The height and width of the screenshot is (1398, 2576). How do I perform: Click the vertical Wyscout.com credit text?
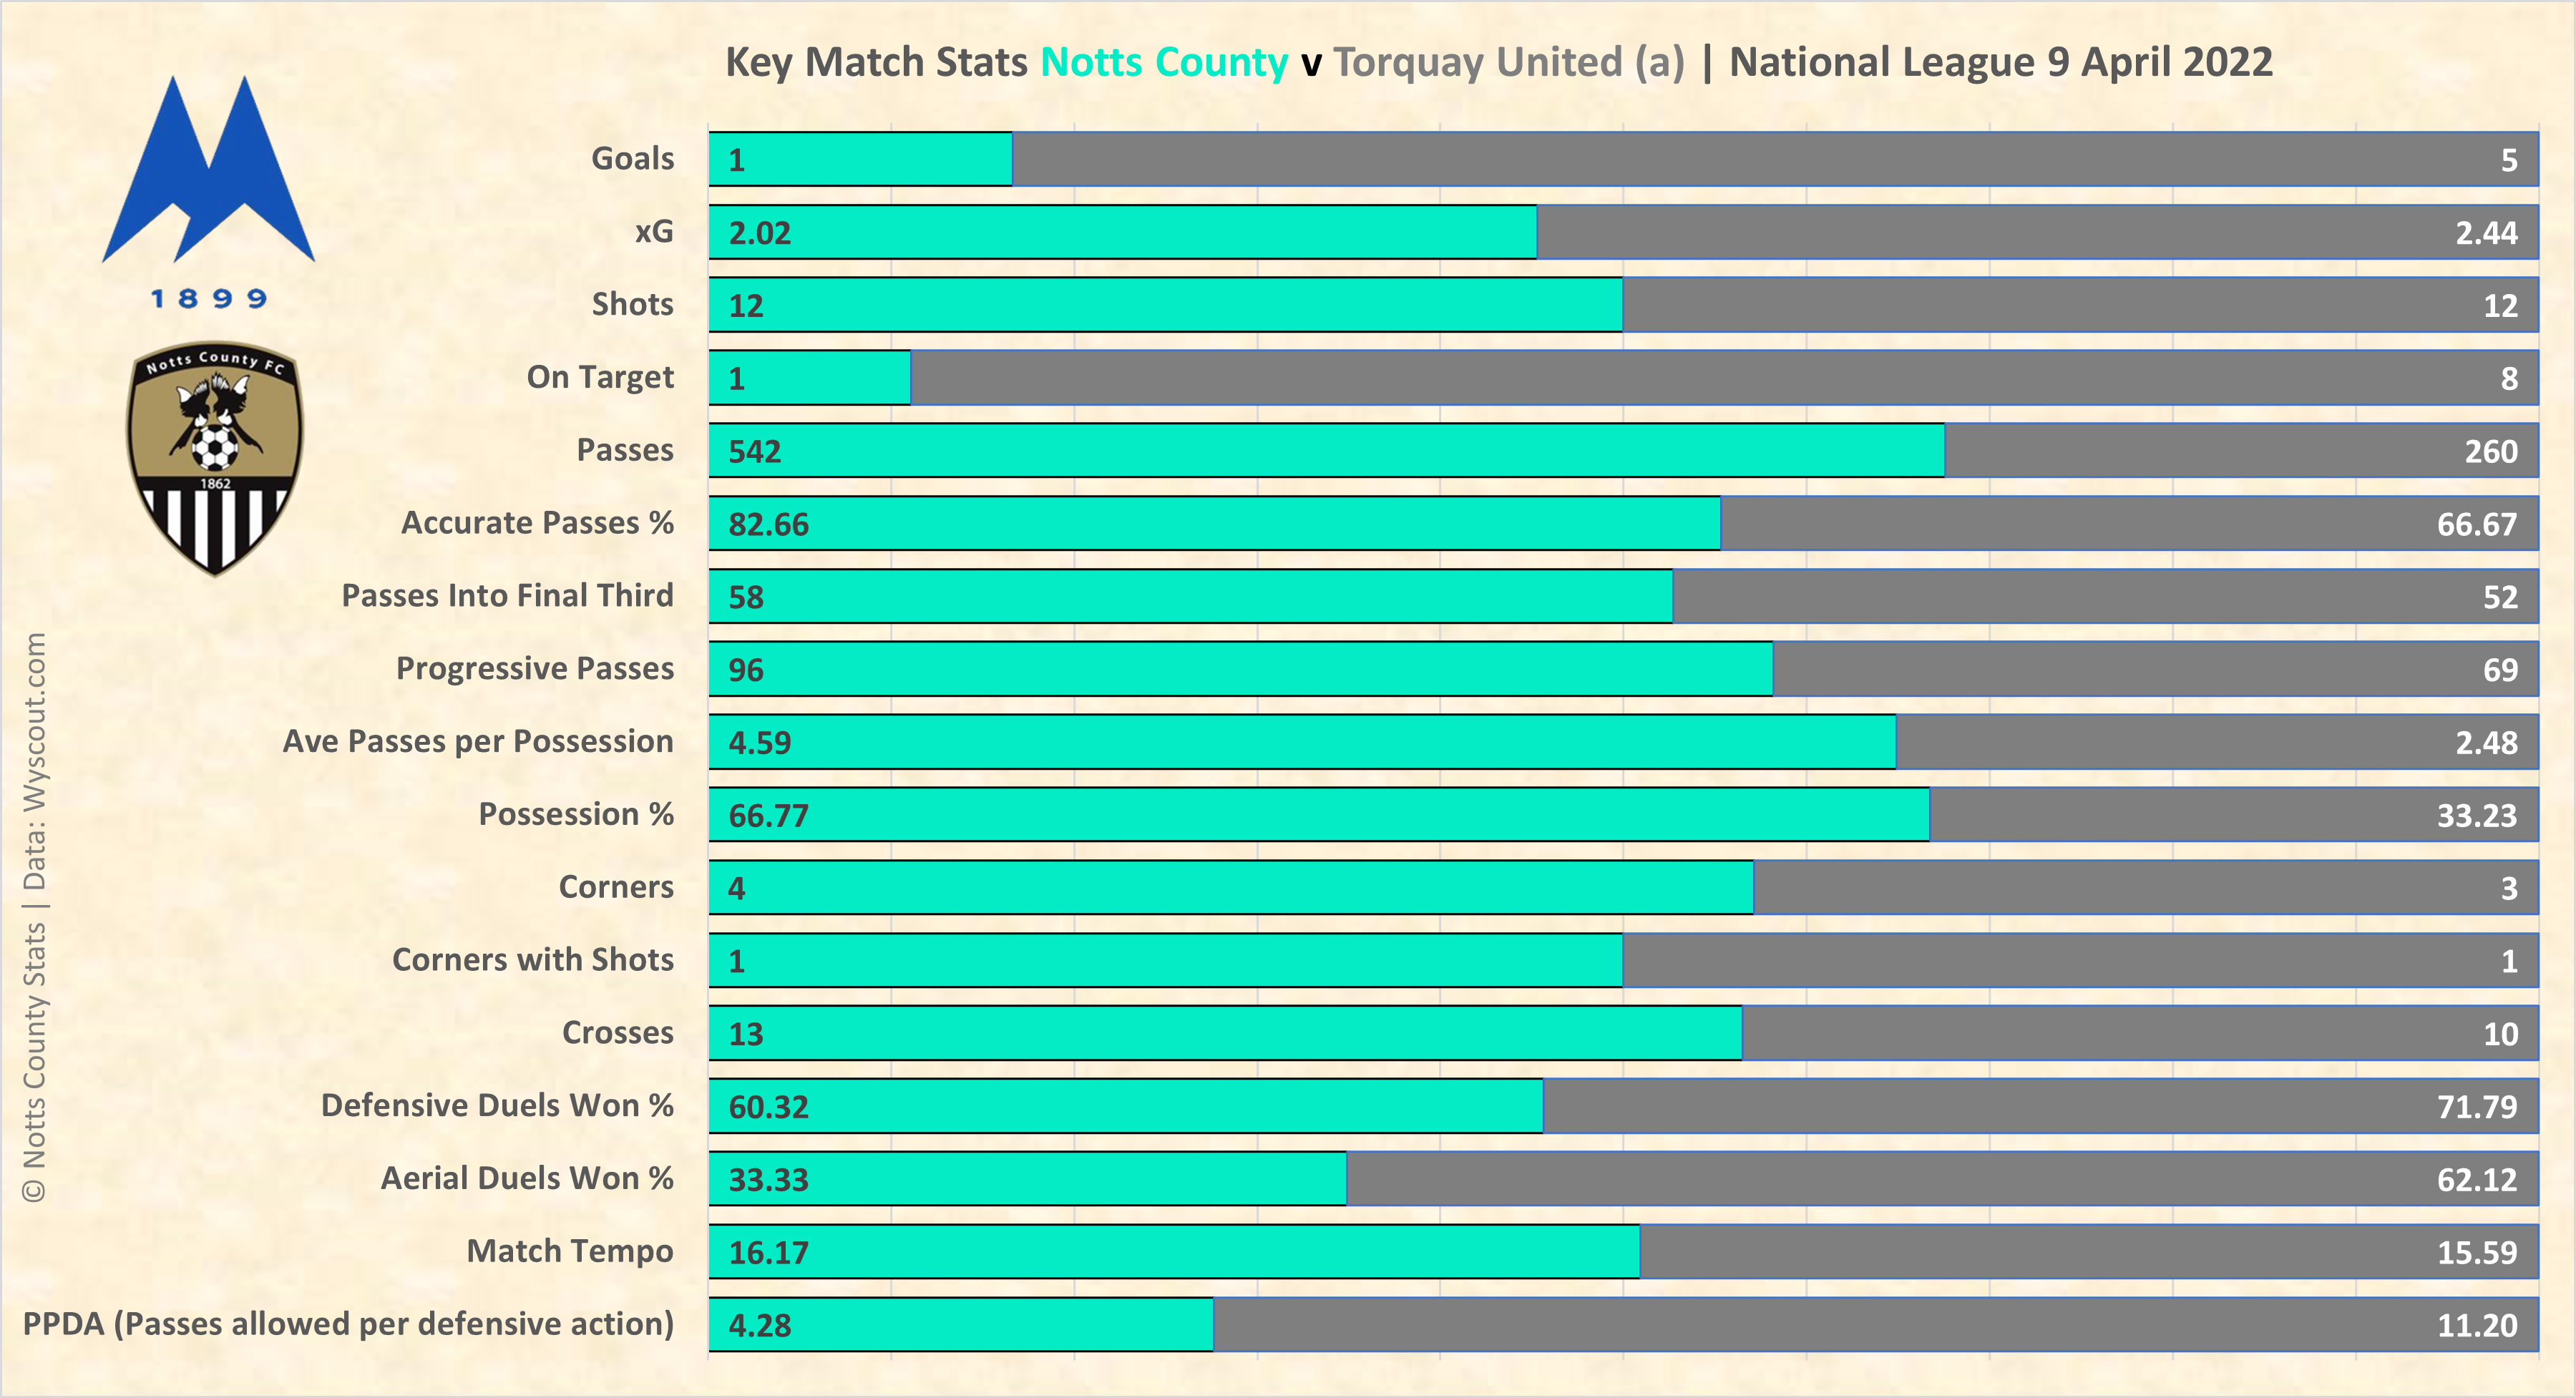(x=35, y=916)
